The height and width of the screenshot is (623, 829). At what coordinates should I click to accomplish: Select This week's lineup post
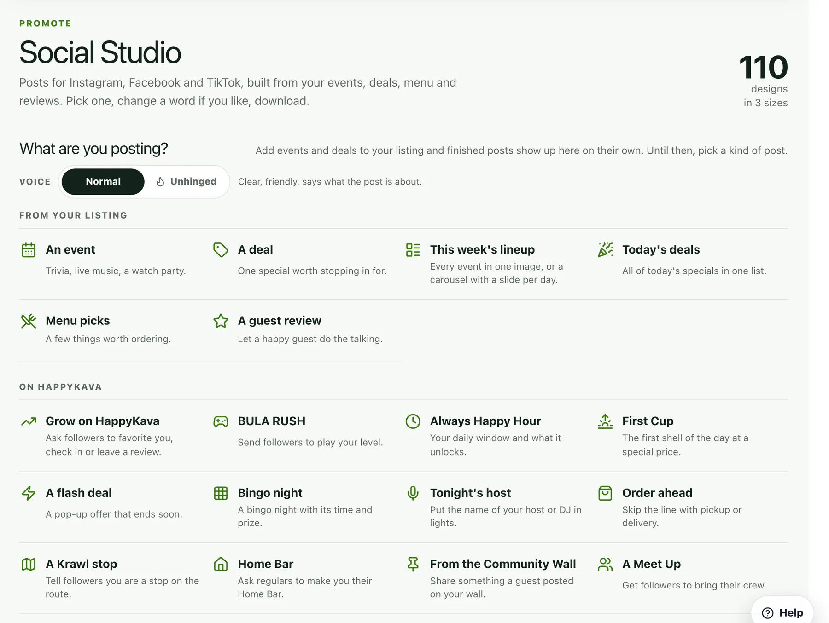coord(499,264)
